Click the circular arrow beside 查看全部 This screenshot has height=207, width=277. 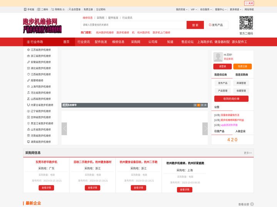pyautogui.click(x=252, y=204)
